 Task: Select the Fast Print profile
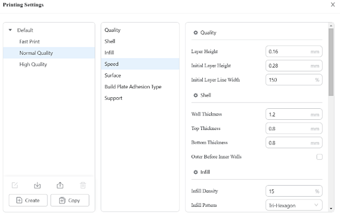click(30, 42)
